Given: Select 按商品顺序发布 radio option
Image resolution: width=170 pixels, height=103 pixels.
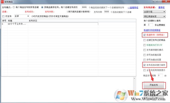Looking at the screenshot, I should pyautogui.click(x=42, y=7).
